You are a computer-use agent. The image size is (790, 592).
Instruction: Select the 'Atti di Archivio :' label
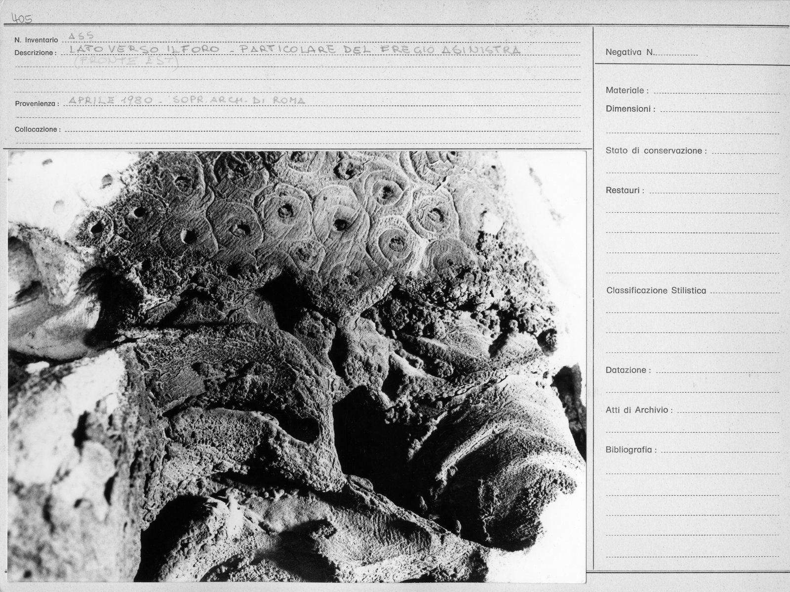[x=639, y=410]
